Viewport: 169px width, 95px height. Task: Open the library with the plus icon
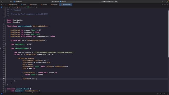[x=163, y=2]
